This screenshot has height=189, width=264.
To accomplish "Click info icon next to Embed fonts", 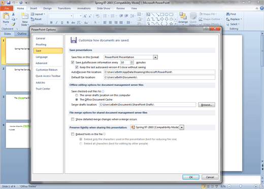I will pos(104,134).
